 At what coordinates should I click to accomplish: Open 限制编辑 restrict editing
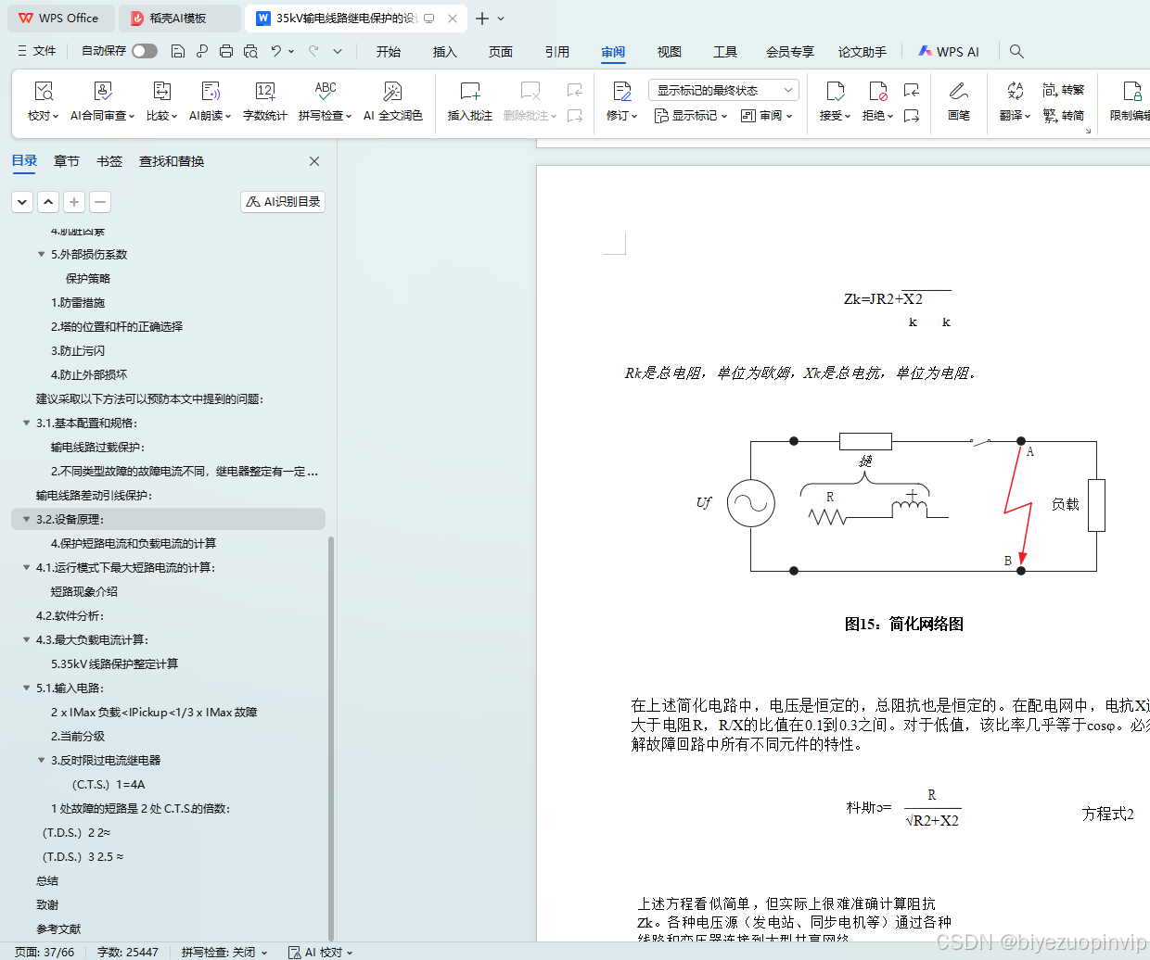(1131, 102)
